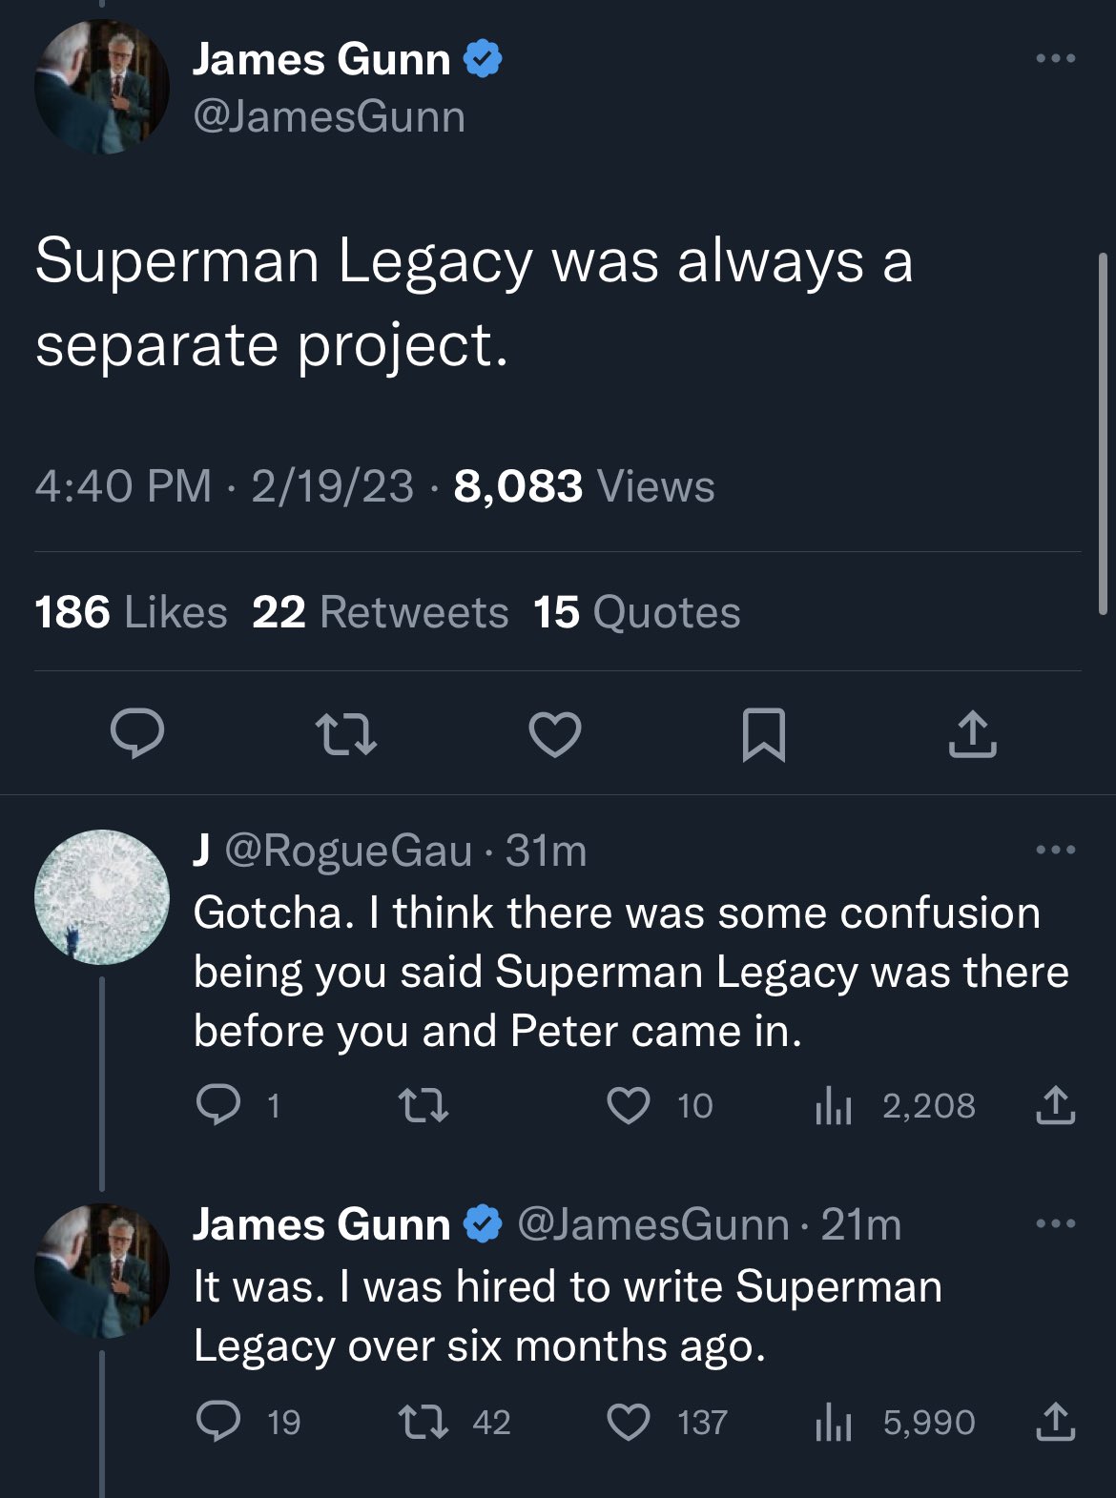
Task: Bookmark the main James Gunn tweet
Action: coord(763,734)
